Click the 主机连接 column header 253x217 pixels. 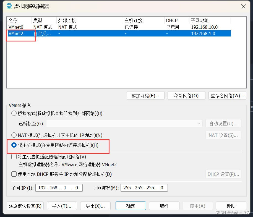coord(144,20)
